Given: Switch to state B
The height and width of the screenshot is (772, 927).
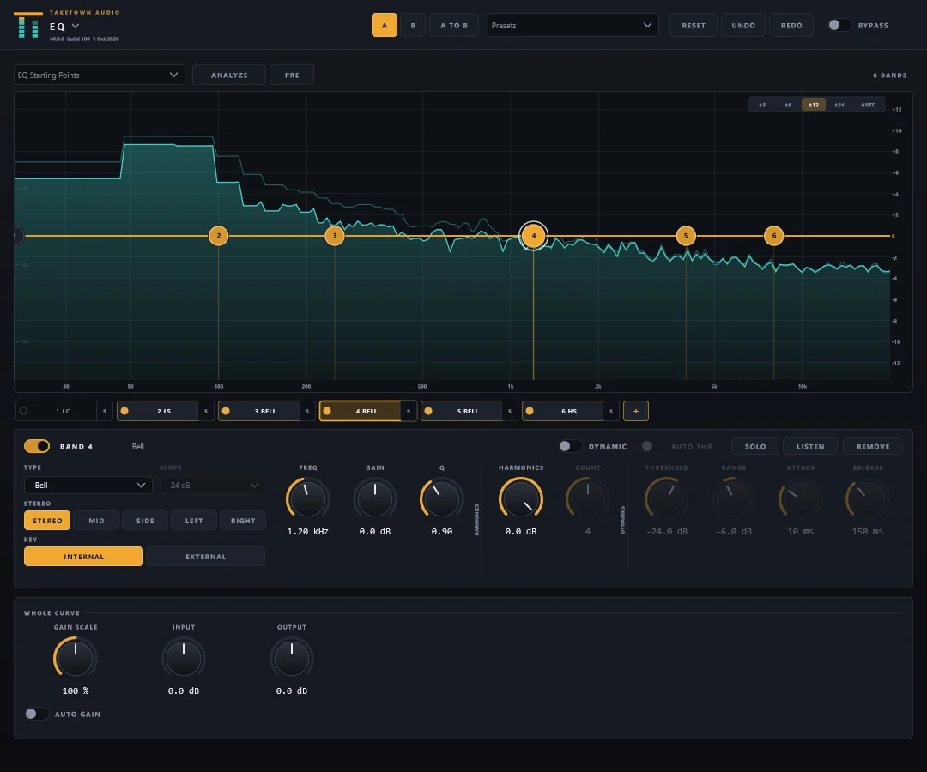Looking at the screenshot, I should tap(413, 26).
